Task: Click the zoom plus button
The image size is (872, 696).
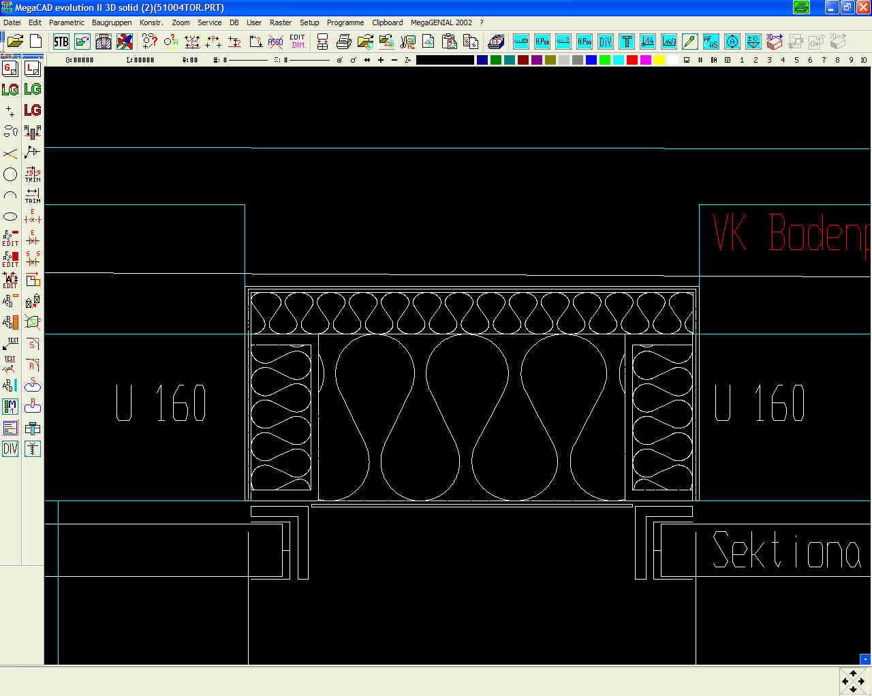Action: click(x=381, y=60)
